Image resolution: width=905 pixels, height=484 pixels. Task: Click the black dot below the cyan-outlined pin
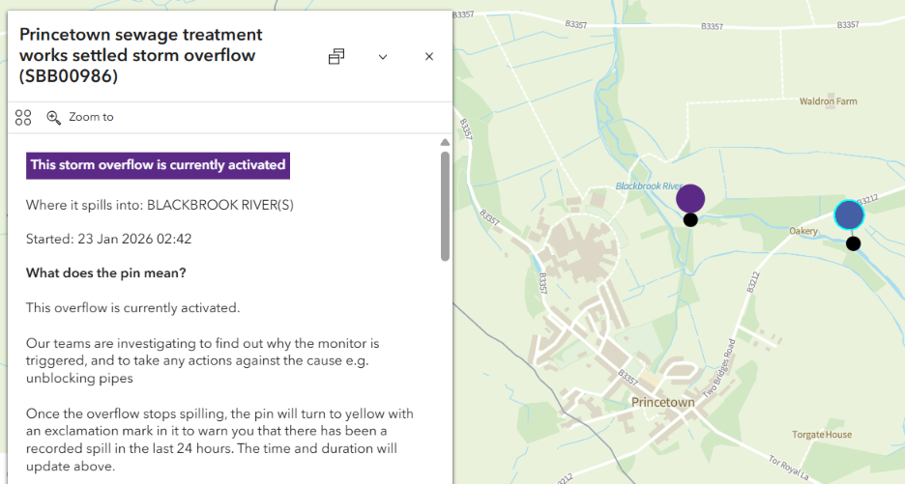853,243
